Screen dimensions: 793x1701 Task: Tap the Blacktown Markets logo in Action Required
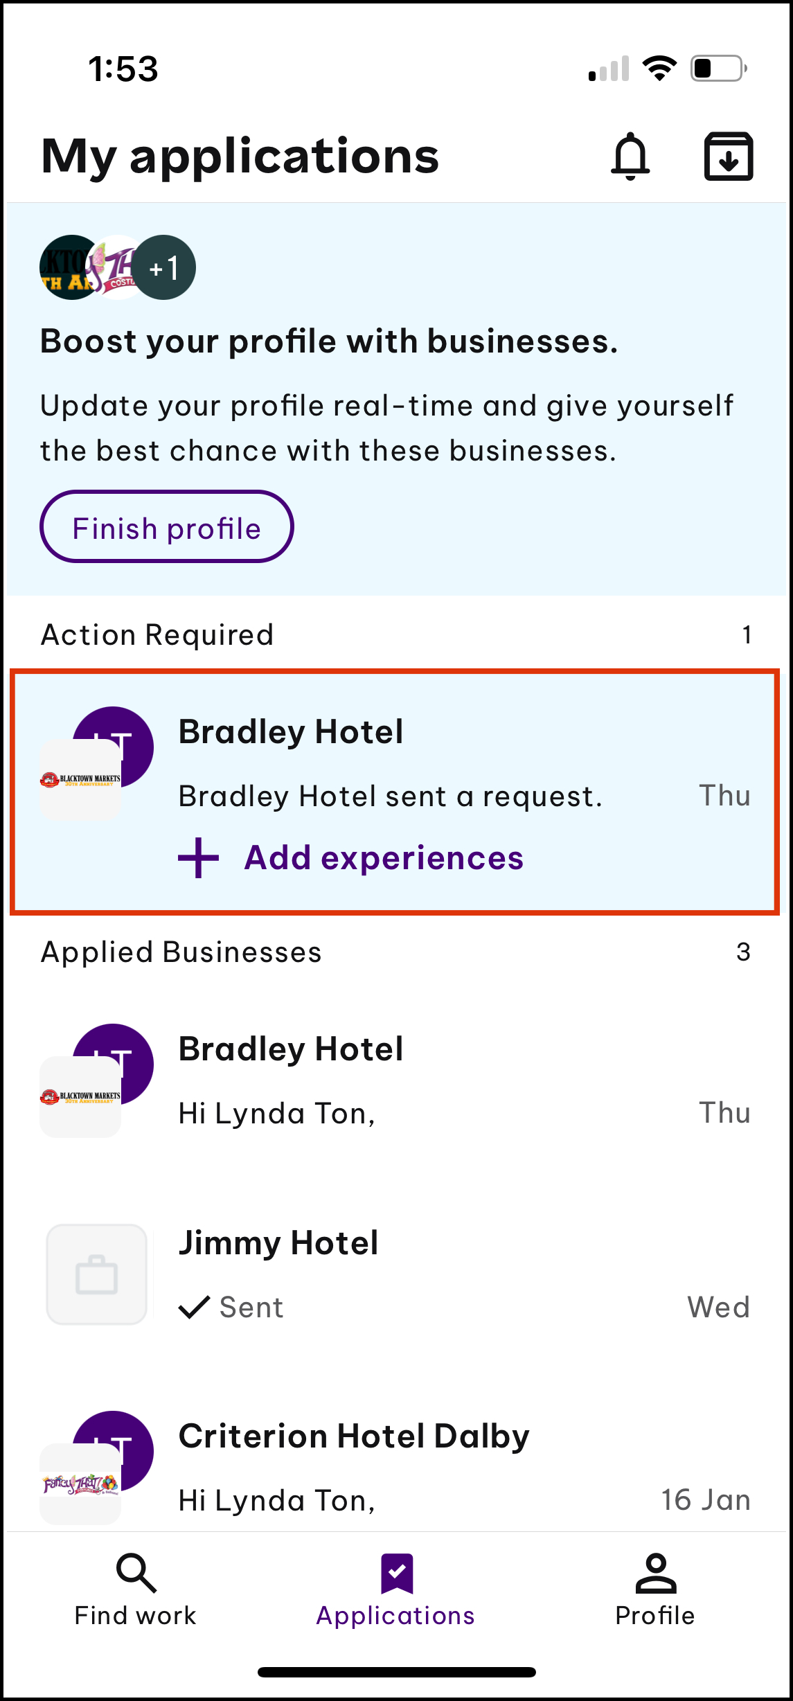tap(80, 780)
